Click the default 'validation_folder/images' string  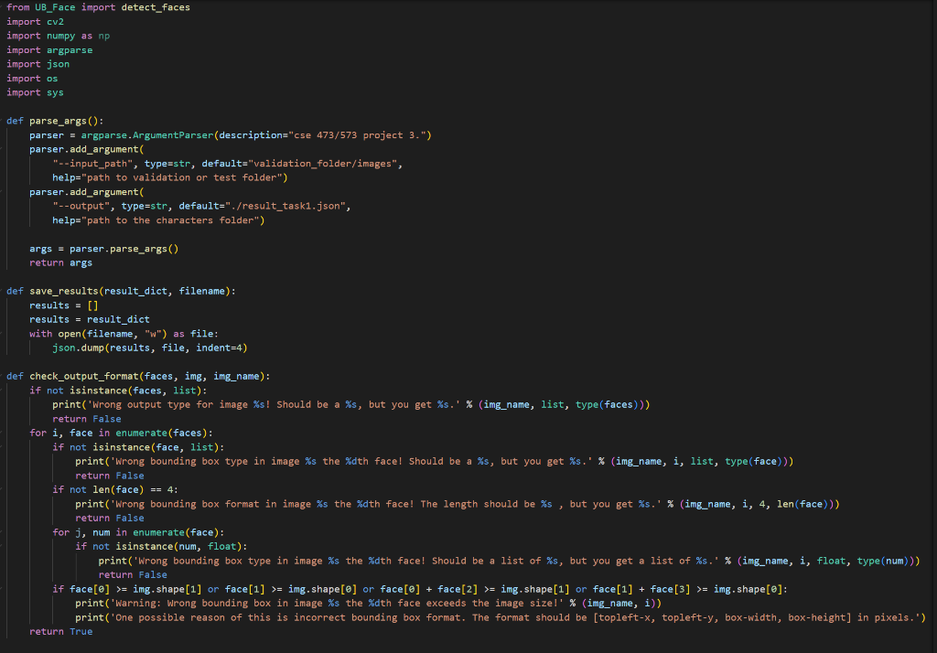pos(323,164)
